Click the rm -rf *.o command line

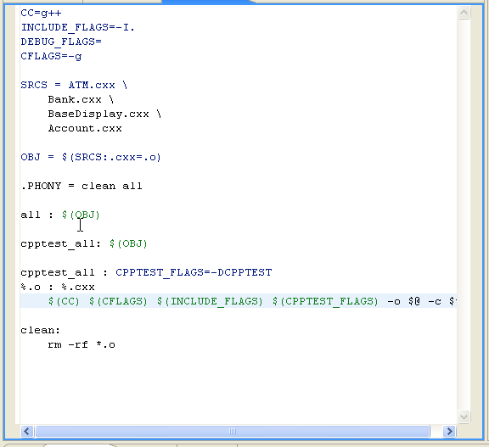[81, 344]
